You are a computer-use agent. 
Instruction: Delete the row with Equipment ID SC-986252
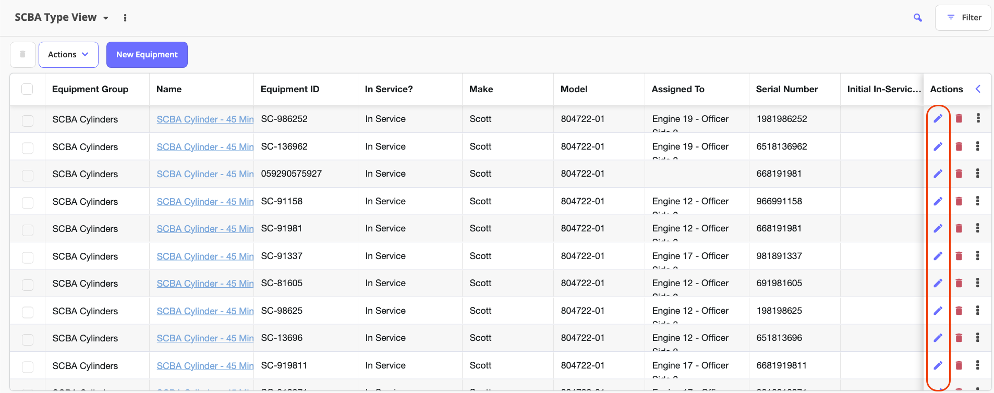coord(959,119)
